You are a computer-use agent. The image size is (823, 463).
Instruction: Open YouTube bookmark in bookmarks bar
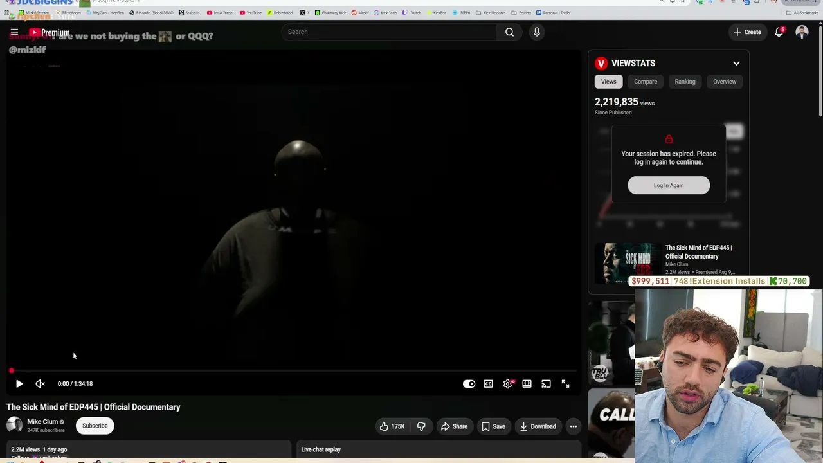tap(251, 13)
